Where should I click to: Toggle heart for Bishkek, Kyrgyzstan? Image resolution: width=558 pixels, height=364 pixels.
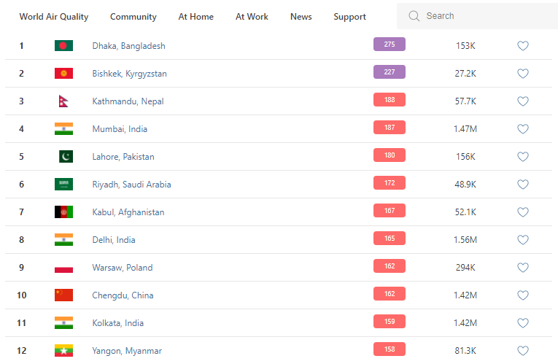(522, 74)
